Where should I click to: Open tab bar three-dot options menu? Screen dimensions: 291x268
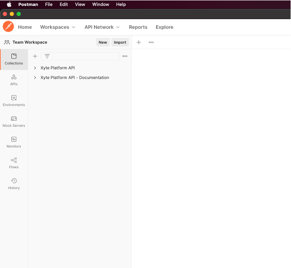[x=151, y=42]
